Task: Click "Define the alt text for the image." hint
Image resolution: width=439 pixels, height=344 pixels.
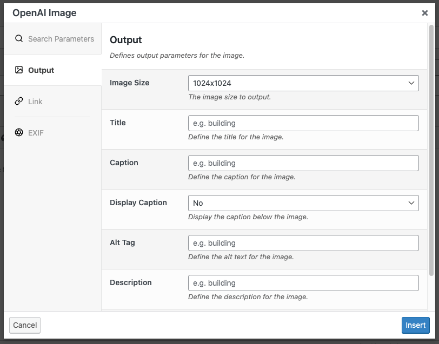Action: click(x=241, y=257)
